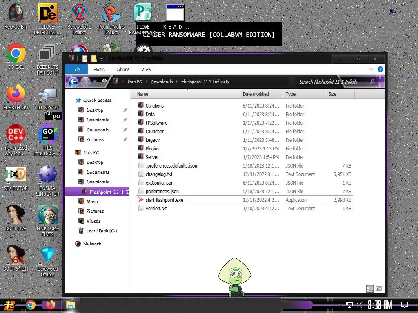Open the GoLand 'THIS LANGUAGE' shortcut
This screenshot has height=313, width=418.
coord(47,140)
